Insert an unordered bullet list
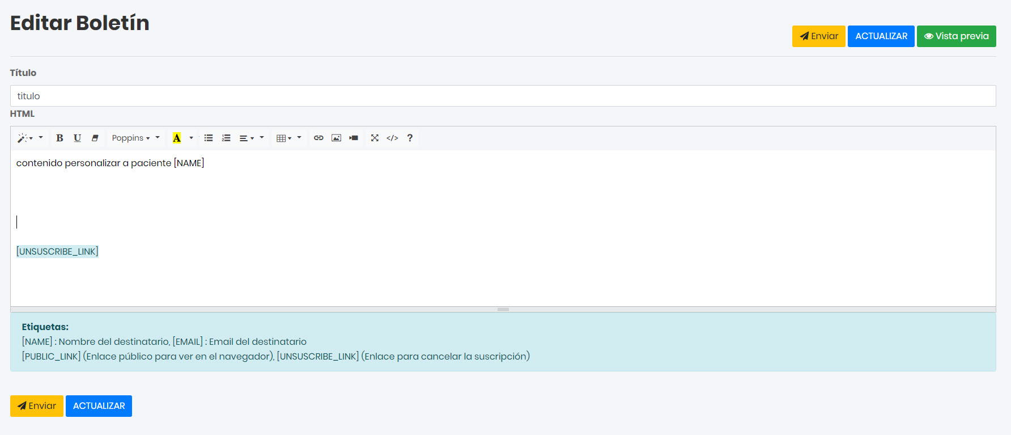 pyautogui.click(x=209, y=138)
